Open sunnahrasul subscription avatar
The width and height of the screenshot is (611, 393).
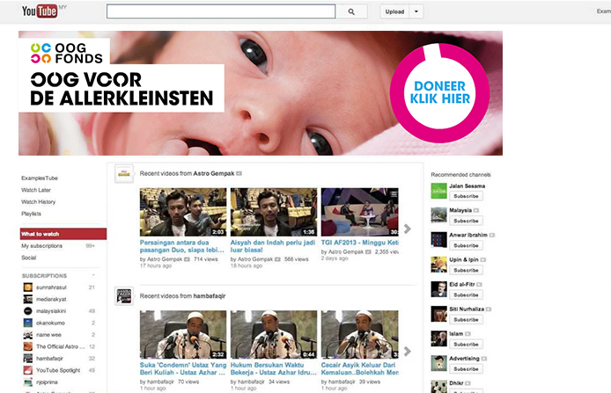27,287
